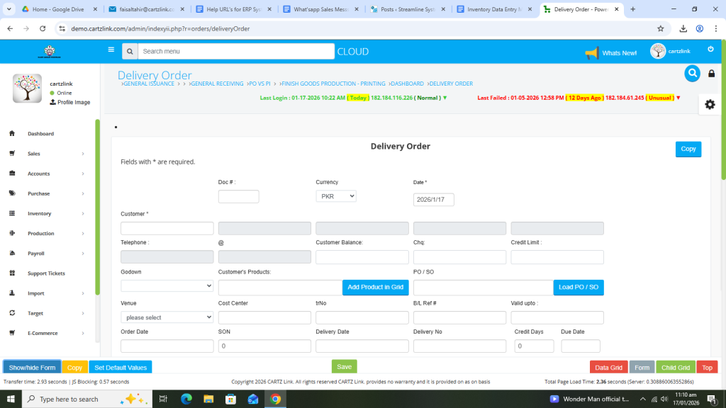Open the Venue please select dropdown
Image resolution: width=726 pixels, height=408 pixels.
tap(167, 317)
